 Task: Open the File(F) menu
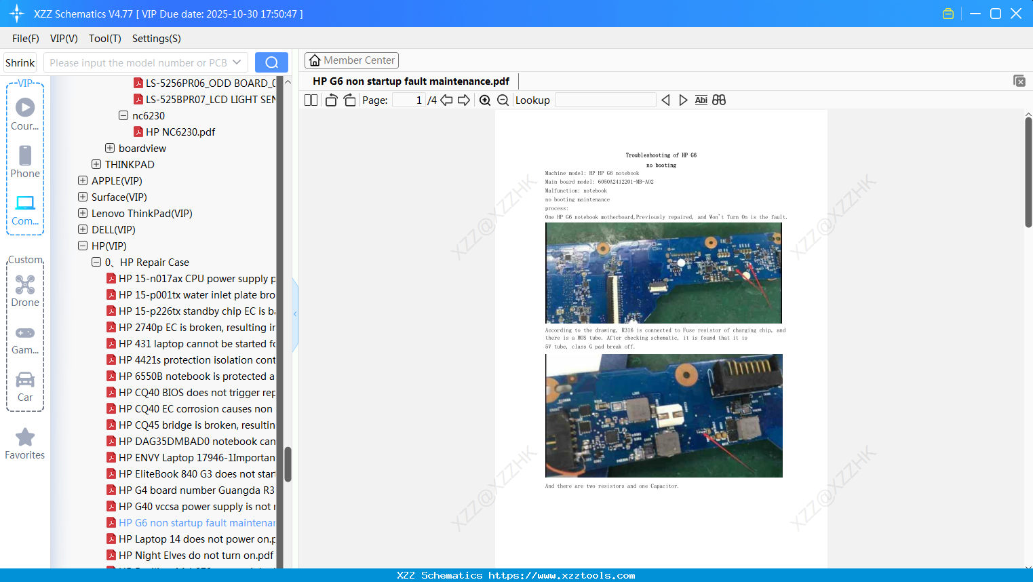[26, 39]
